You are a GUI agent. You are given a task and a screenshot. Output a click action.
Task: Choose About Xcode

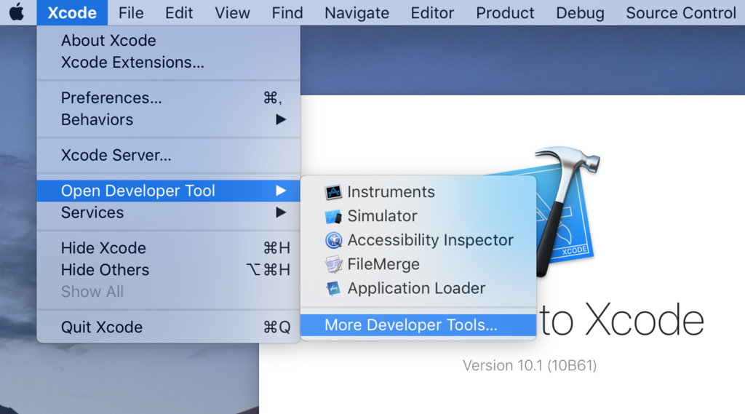tap(108, 41)
